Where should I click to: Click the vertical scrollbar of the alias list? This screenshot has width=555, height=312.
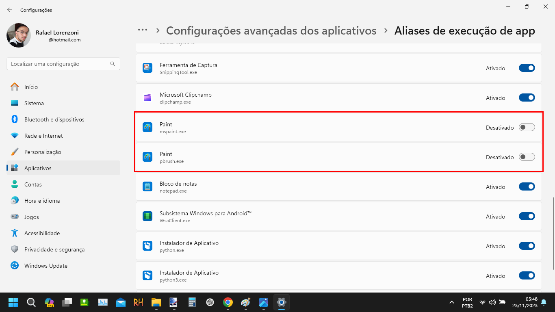click(x=553, y=234)
